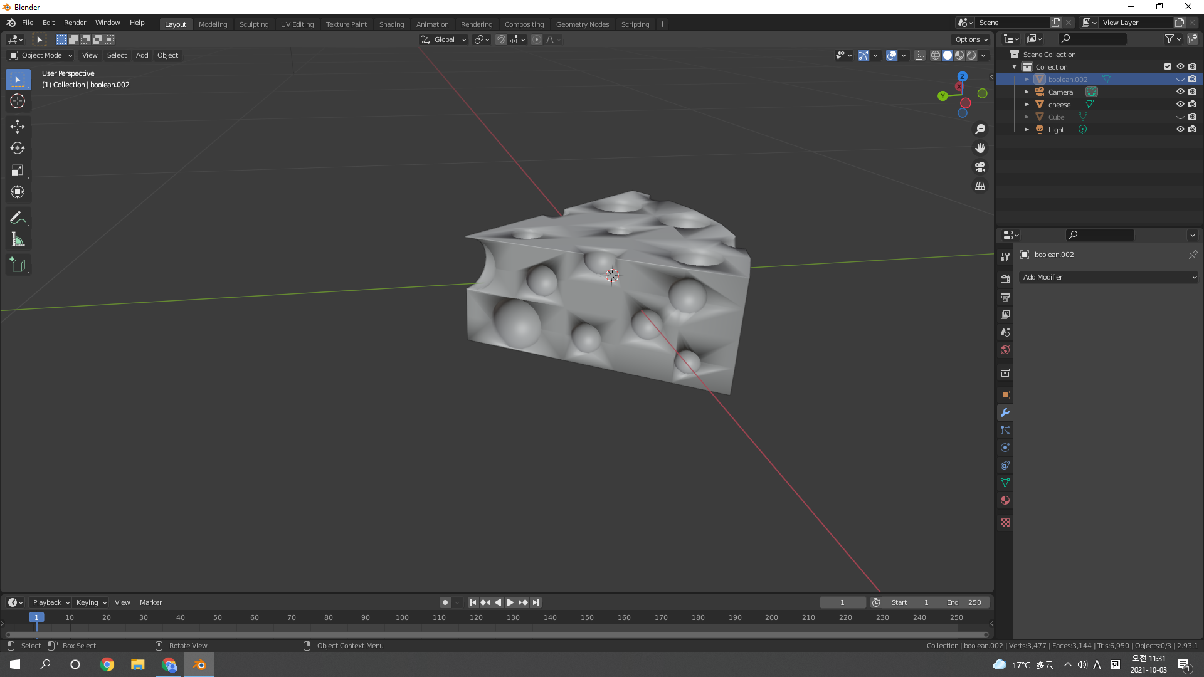Expand the Camera tree item
Viewport: 1204px width, 677px height.
pos(1027,92)
